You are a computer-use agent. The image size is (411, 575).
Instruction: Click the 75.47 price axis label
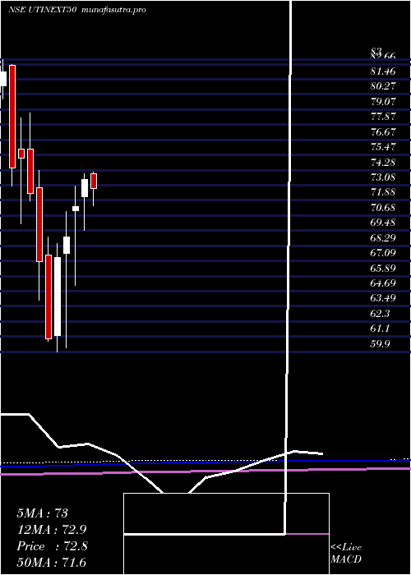pos(383,147)
